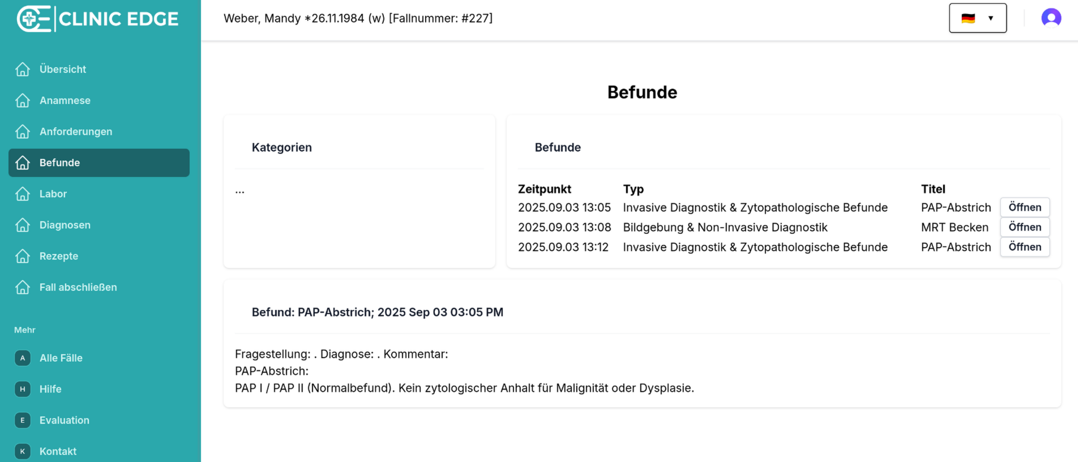Click the Clinic Edge logo icon
Image resolution: width=1078 pixels, height=462 pixels.
pos(34,19)
